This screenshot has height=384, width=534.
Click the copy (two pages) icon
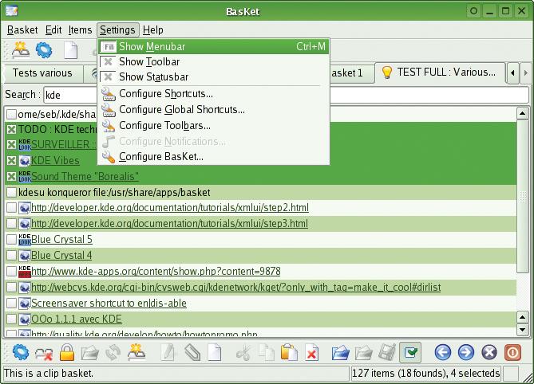pyautogui.click(x=267, y=352)
